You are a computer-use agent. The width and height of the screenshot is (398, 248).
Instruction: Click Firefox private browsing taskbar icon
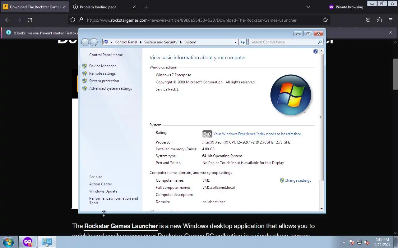click(x=28, y=242)
